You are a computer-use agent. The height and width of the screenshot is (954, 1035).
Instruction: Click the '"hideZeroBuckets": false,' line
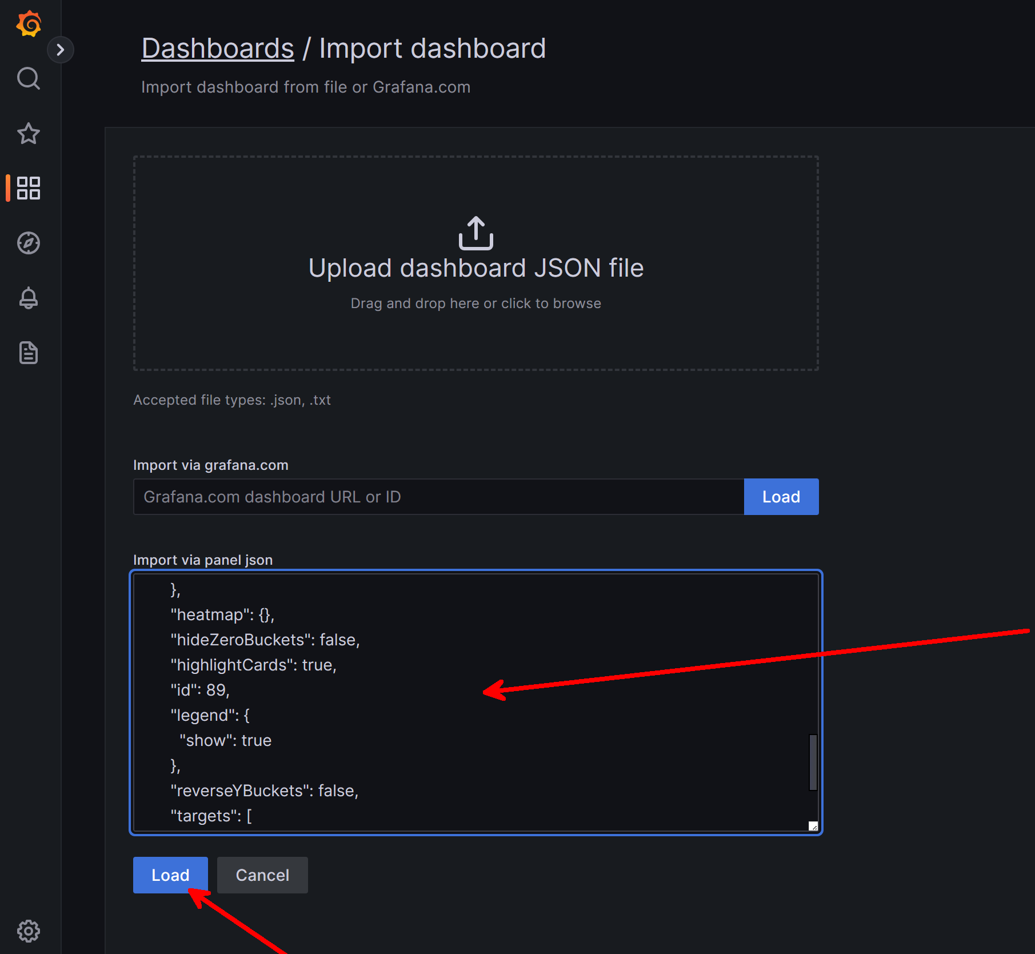265,640
